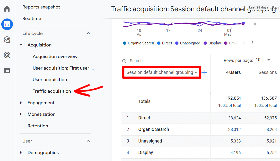Select Realtime in the navigation
This screenshot has height=161, width=280.
(32, 18)
